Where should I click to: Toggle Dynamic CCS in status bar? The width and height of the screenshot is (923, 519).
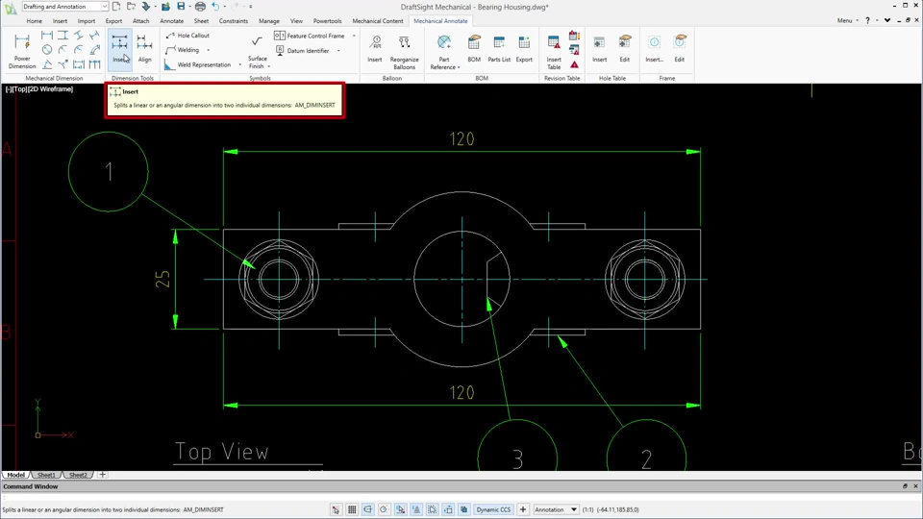[493, 509]
